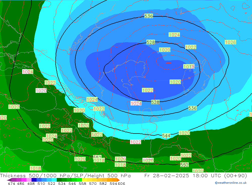Click the pink legend color swatch
Screen dimensions: 252x185
[29, 180]
